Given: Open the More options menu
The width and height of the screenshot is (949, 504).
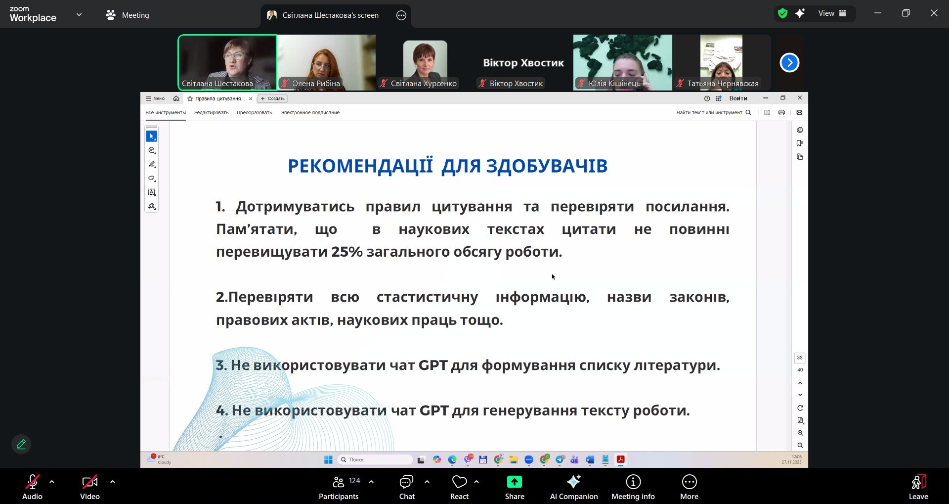Looking at the screenshot, I should pos(689,487).
